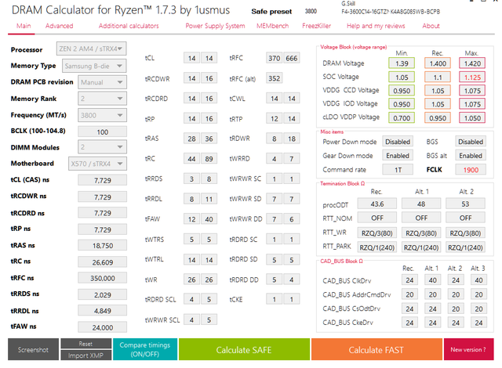The height and width of the screenshot is (368, 502).
Task: Toggle Compare timings ON/OFF
Action: (x=145, y=349)
